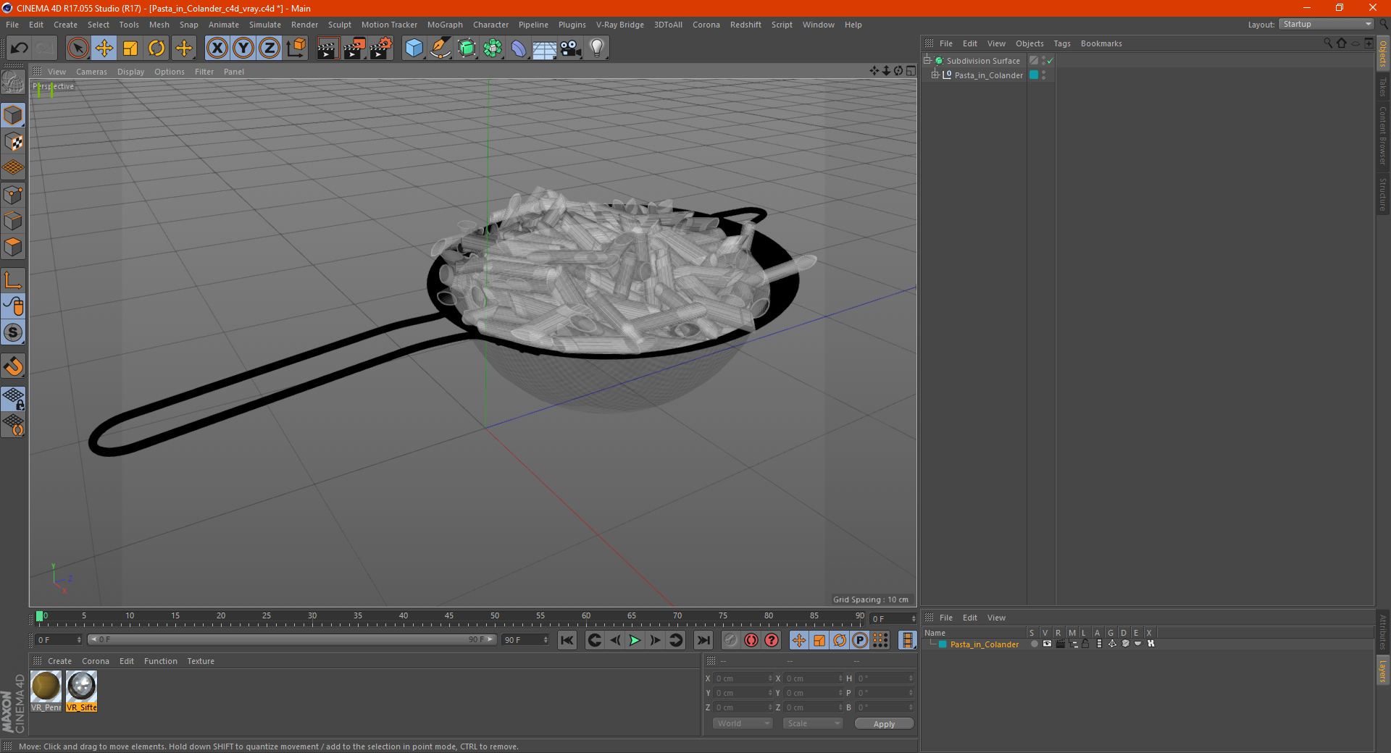This screenshot has height=753, width=1391.
Task: Collapse the Subdivision Surface tree item
Action: [x=927, y=60]
